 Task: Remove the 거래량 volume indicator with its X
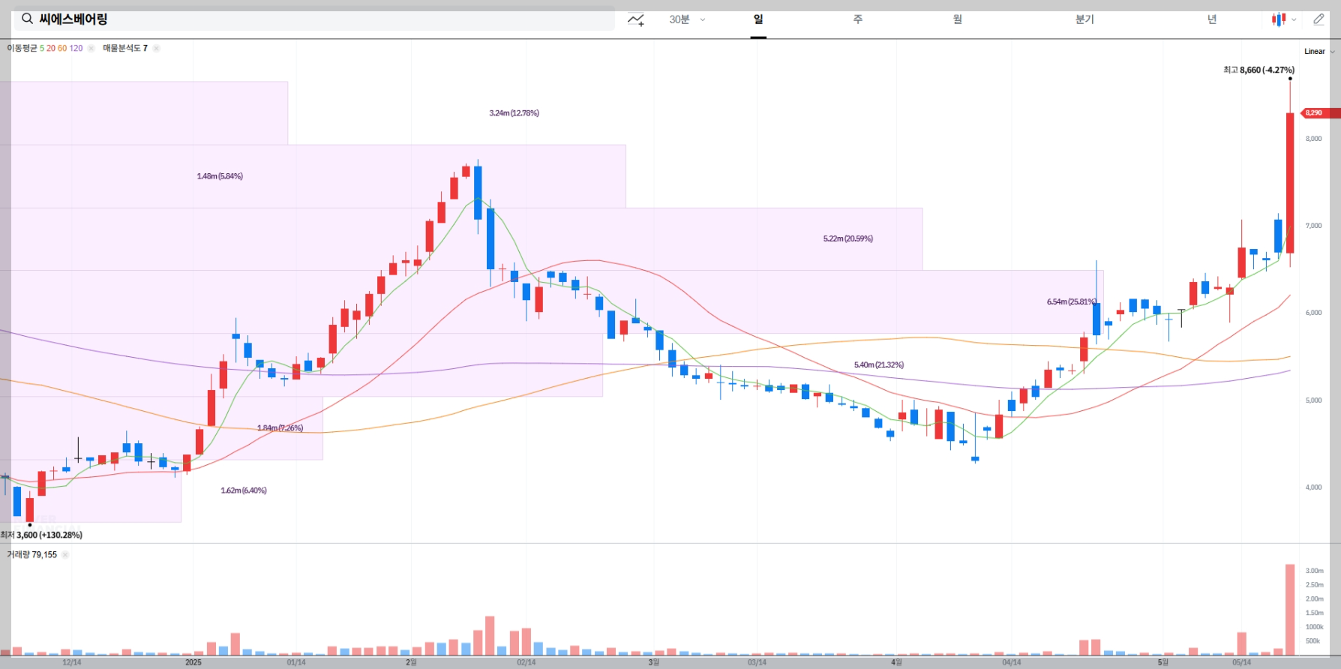pyautogui.click(x=65, y=555)
